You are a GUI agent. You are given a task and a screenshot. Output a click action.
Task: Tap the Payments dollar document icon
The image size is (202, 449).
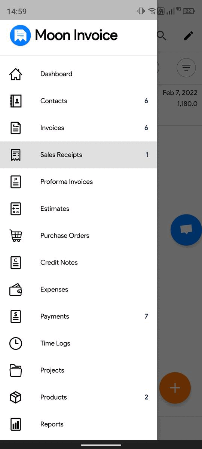tap(16, 317)
